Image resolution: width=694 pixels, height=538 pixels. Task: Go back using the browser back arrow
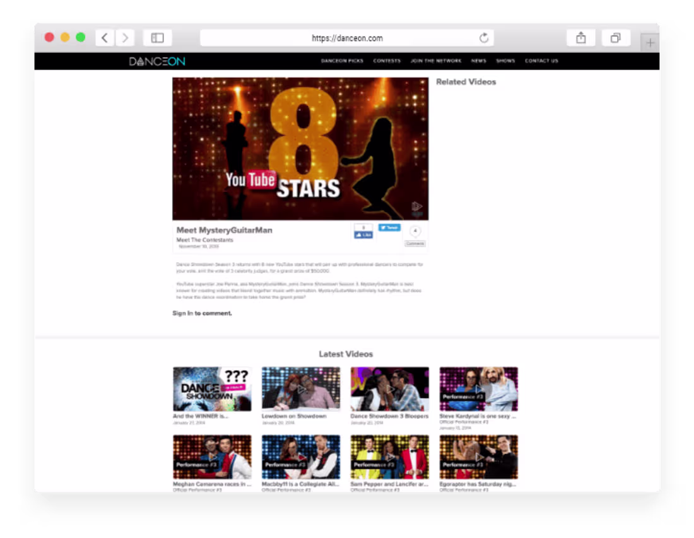tap(105, 38)
